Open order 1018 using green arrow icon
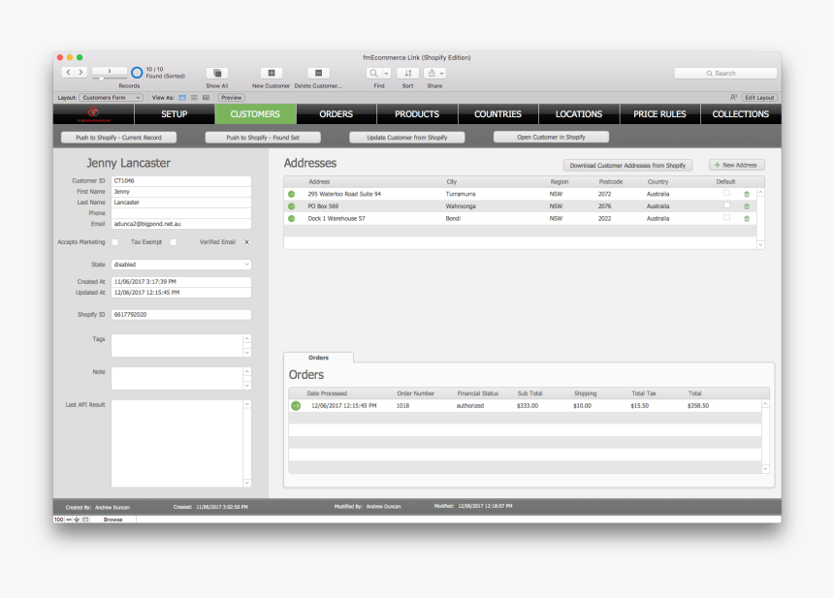834x598 pixels. (296, 406)
